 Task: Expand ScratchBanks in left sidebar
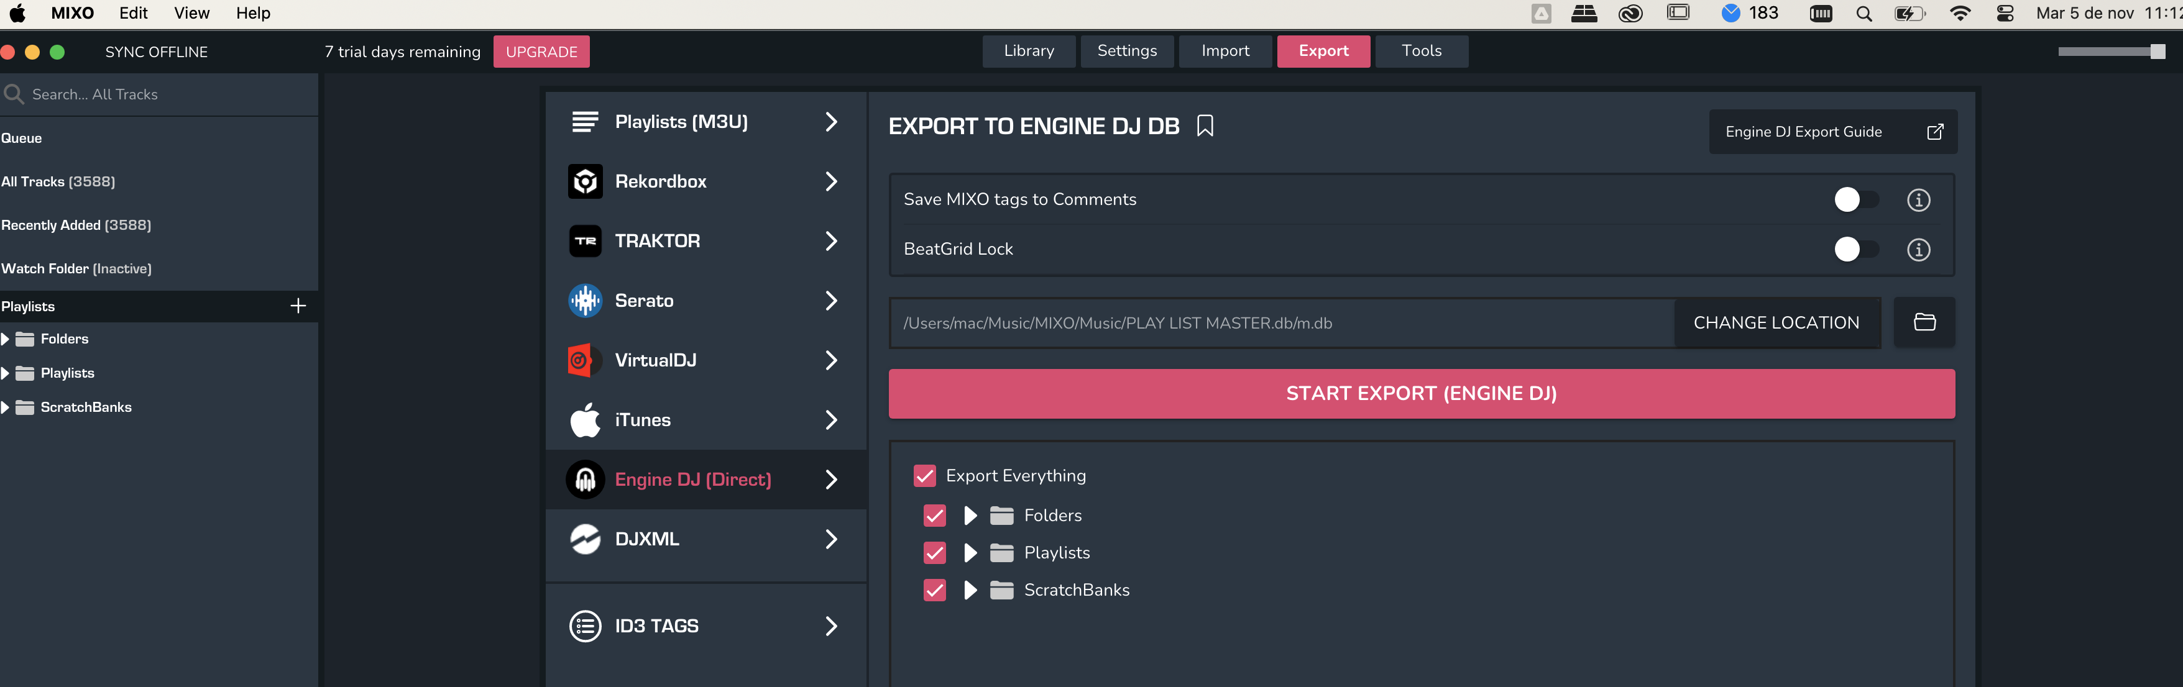point(6,407)
